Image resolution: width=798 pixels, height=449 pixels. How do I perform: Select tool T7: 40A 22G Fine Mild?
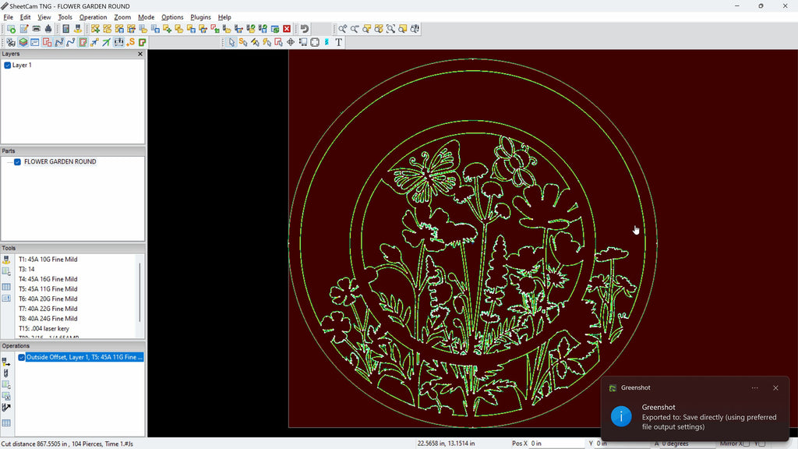[48, 309]
